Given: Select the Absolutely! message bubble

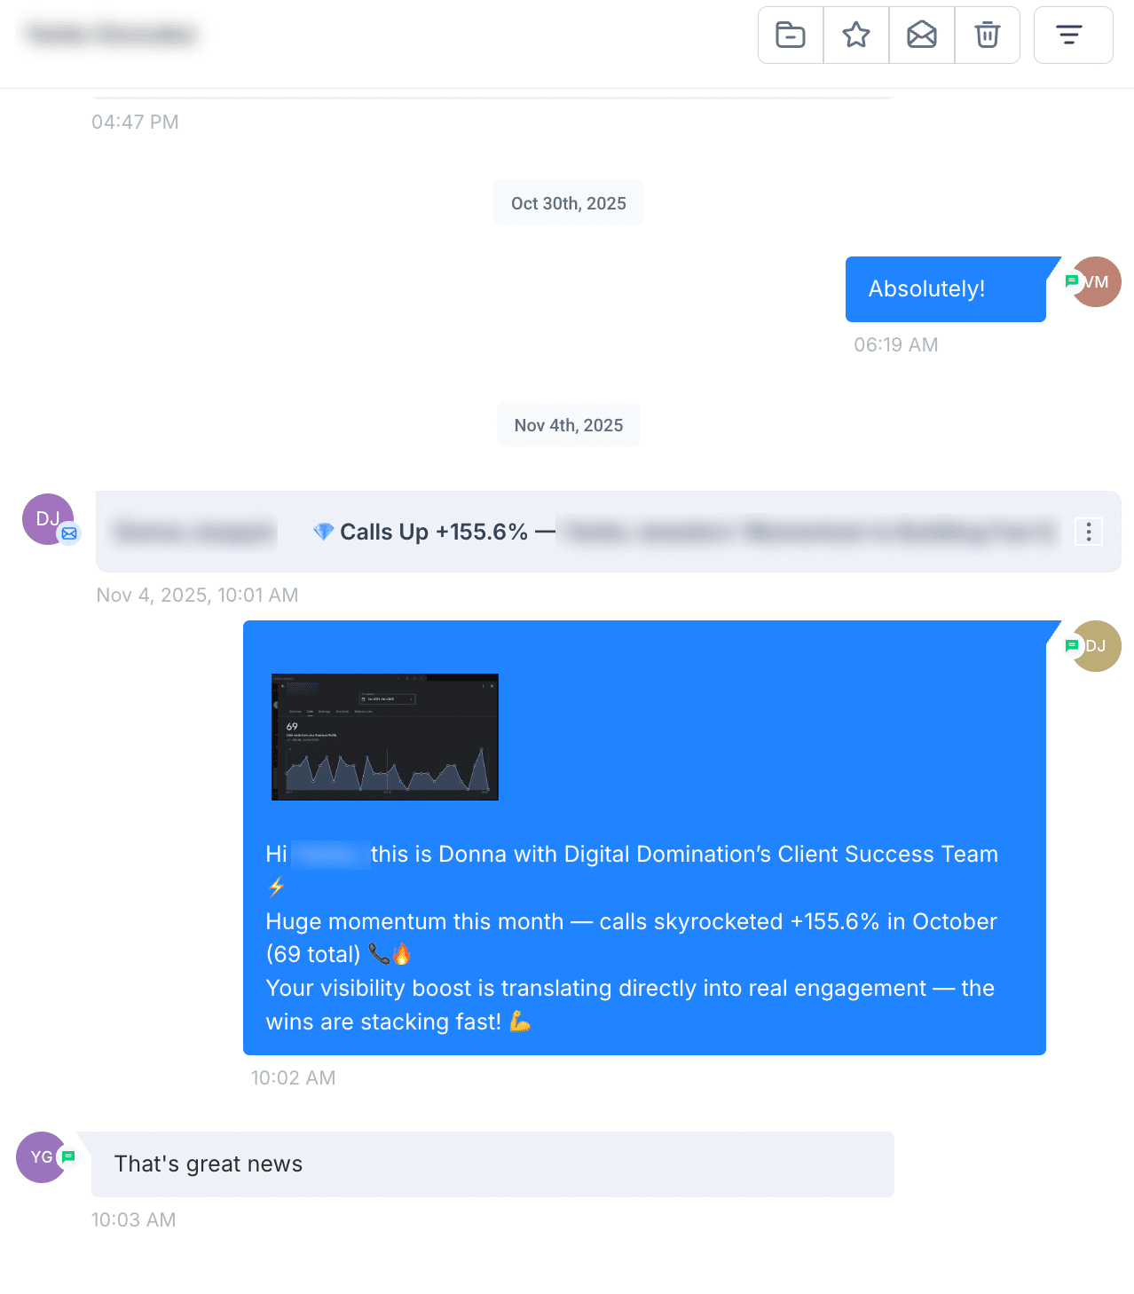Looking at the screenshot, I should pos(946,289).
